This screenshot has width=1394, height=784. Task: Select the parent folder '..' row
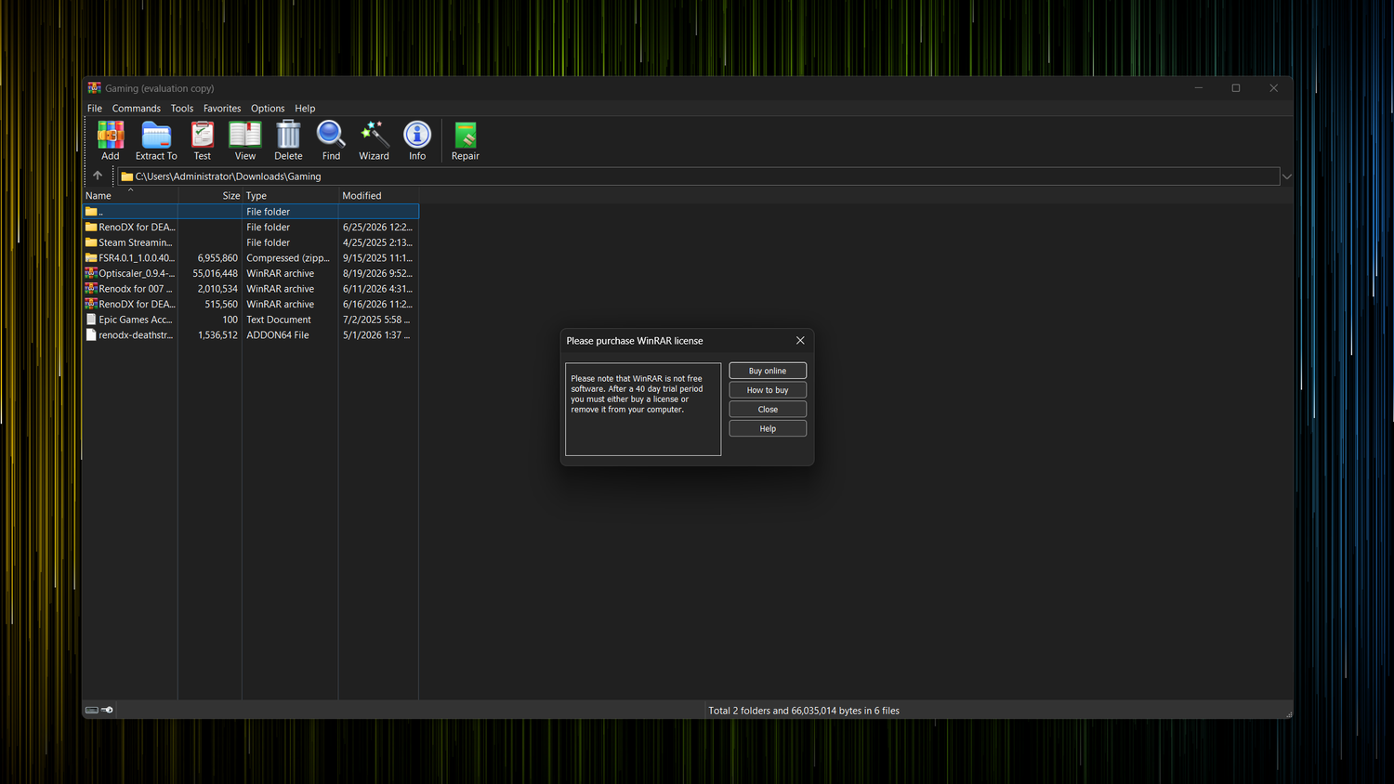click(x=251, y=212)
